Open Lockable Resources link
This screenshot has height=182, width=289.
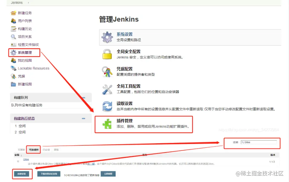34,68
